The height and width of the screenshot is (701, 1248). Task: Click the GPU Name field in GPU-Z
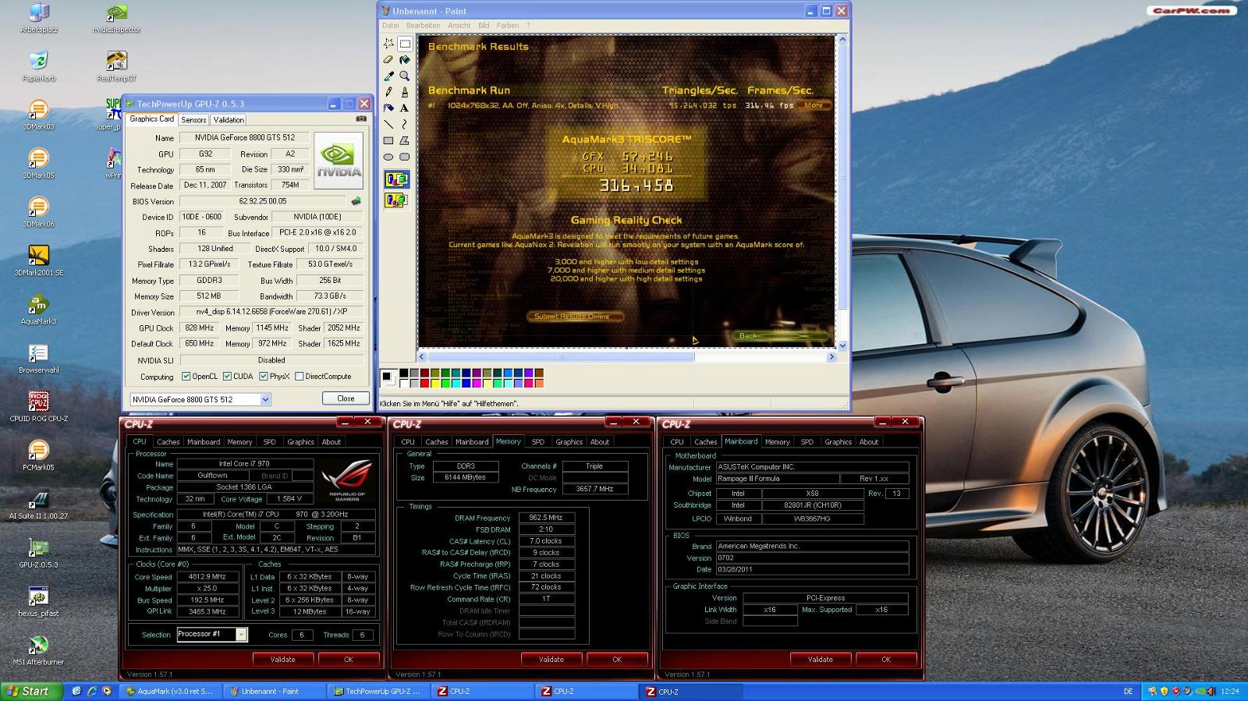[x=244, y=138]
